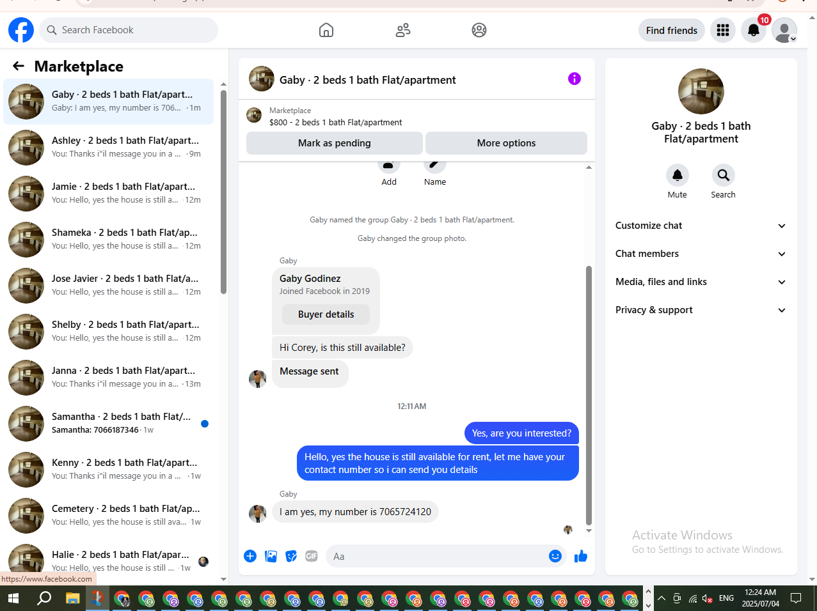
Task: Click the Facebook logo
Action: pos(21,30)
